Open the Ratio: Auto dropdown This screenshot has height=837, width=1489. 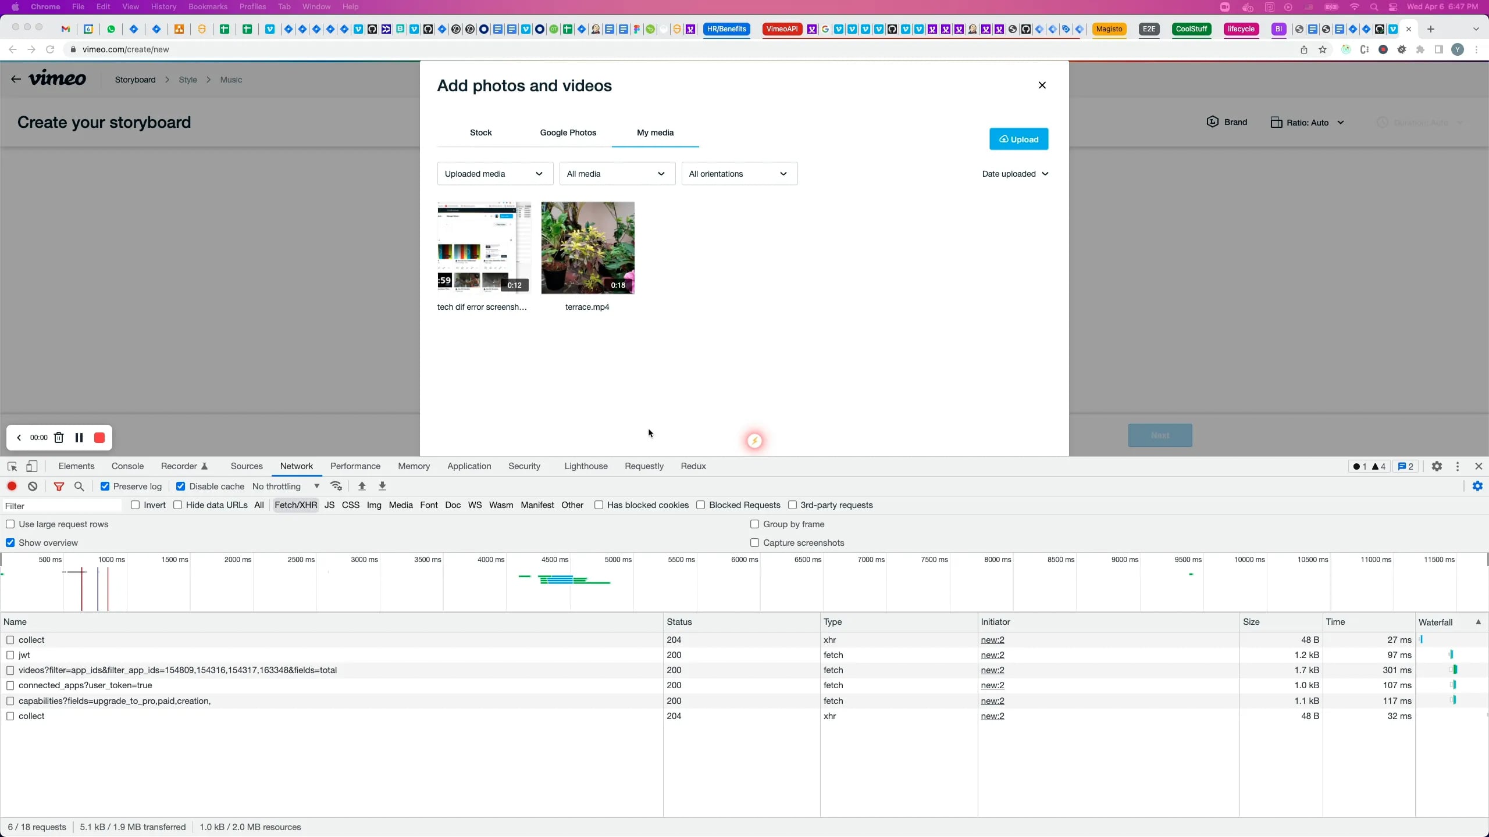(x=1308, y=123)
